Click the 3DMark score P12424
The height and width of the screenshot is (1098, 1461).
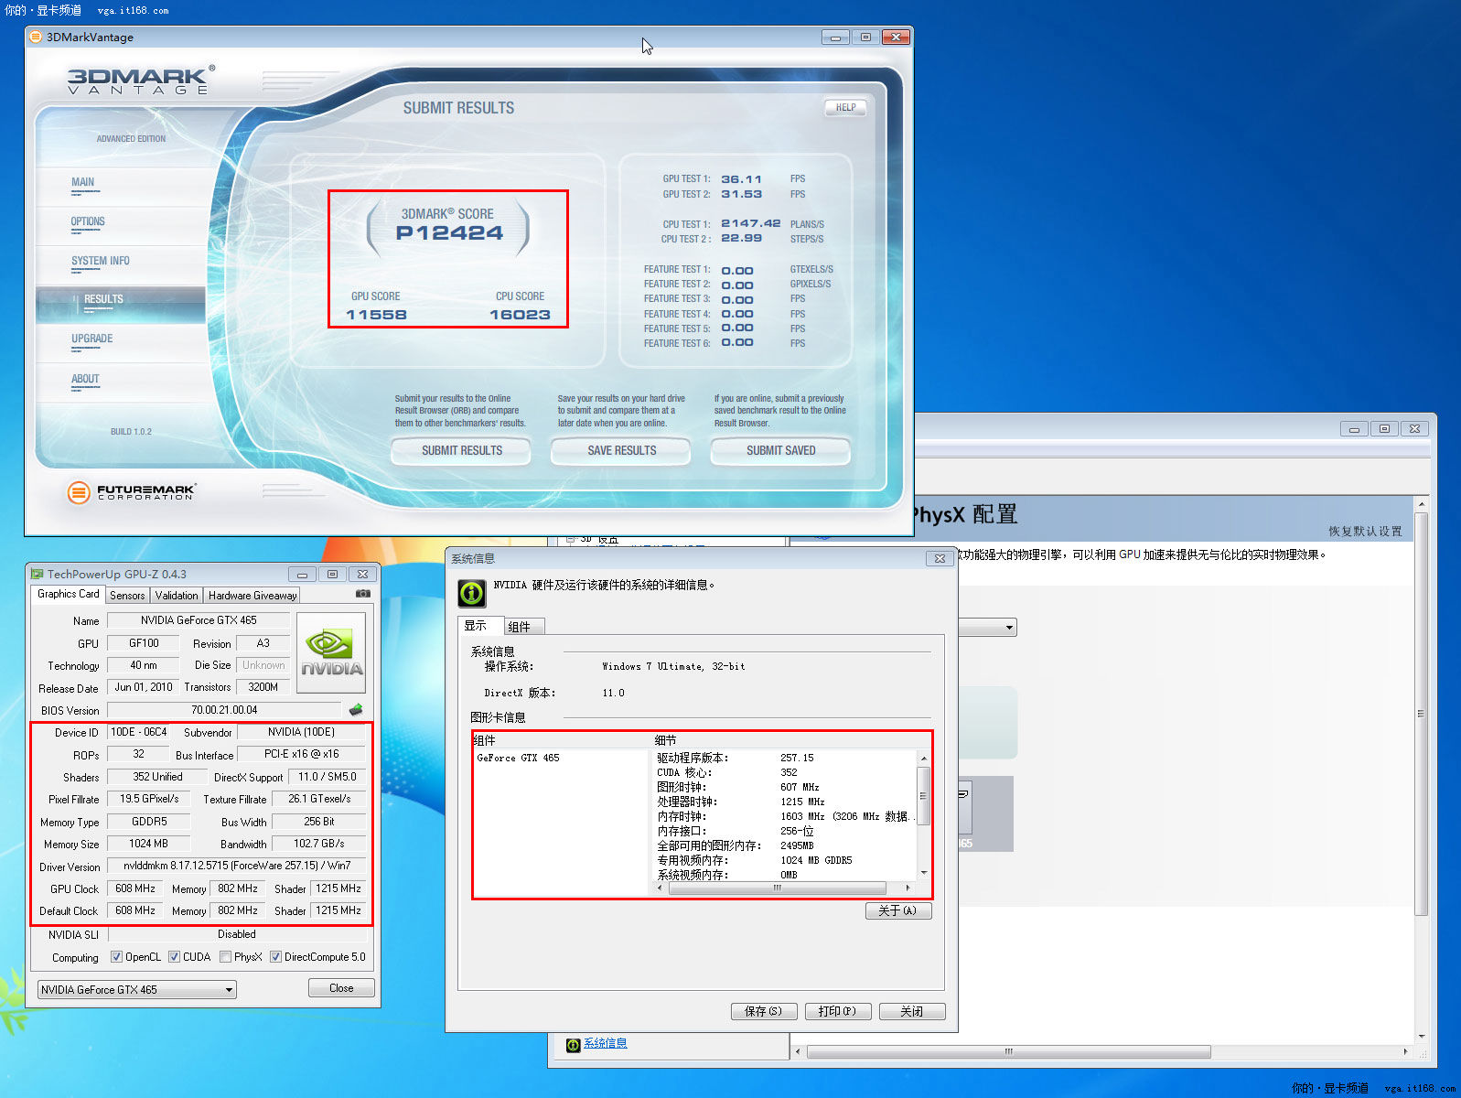pos(449,233)
